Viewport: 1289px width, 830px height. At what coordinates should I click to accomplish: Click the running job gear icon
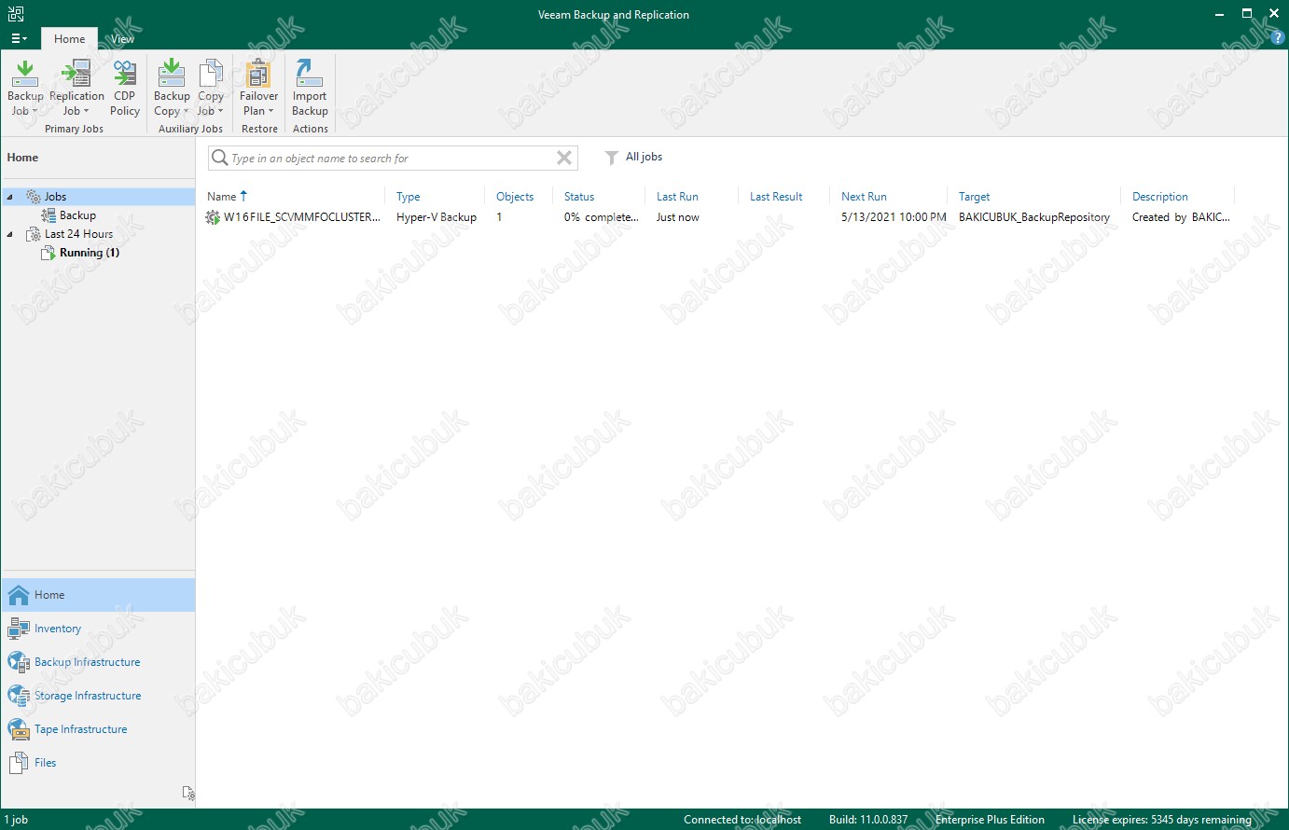tap(213, 217)
